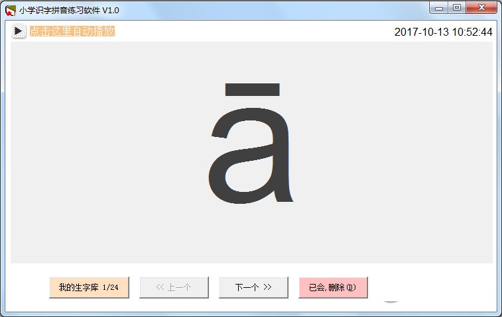Click the date and time display
Screen dimensions: 502x317
tap(443, 32)
